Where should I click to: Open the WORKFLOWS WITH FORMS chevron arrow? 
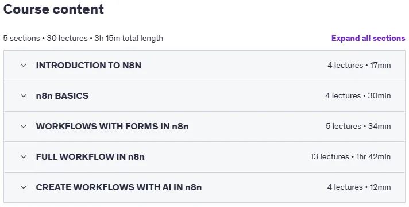point(24,126)
